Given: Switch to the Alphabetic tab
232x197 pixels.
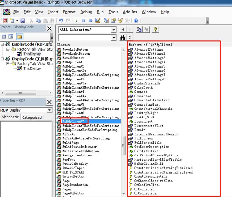Looking at the screenshot, I should pyautogui.click(x=10, y=117).
